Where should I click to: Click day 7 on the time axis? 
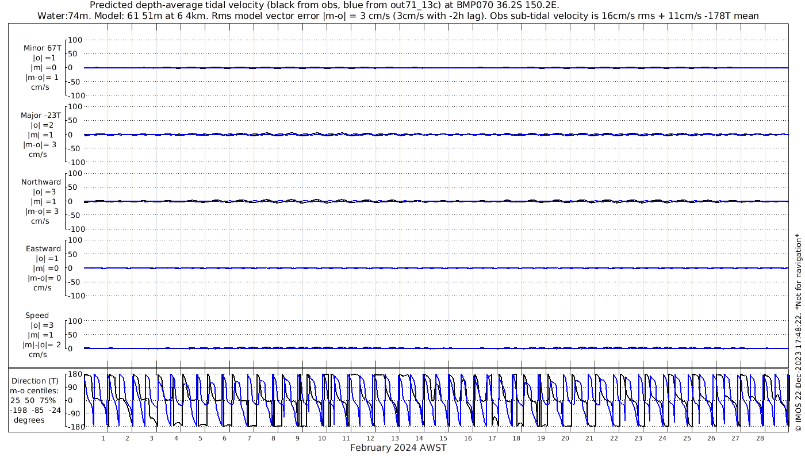pos(249,438)
